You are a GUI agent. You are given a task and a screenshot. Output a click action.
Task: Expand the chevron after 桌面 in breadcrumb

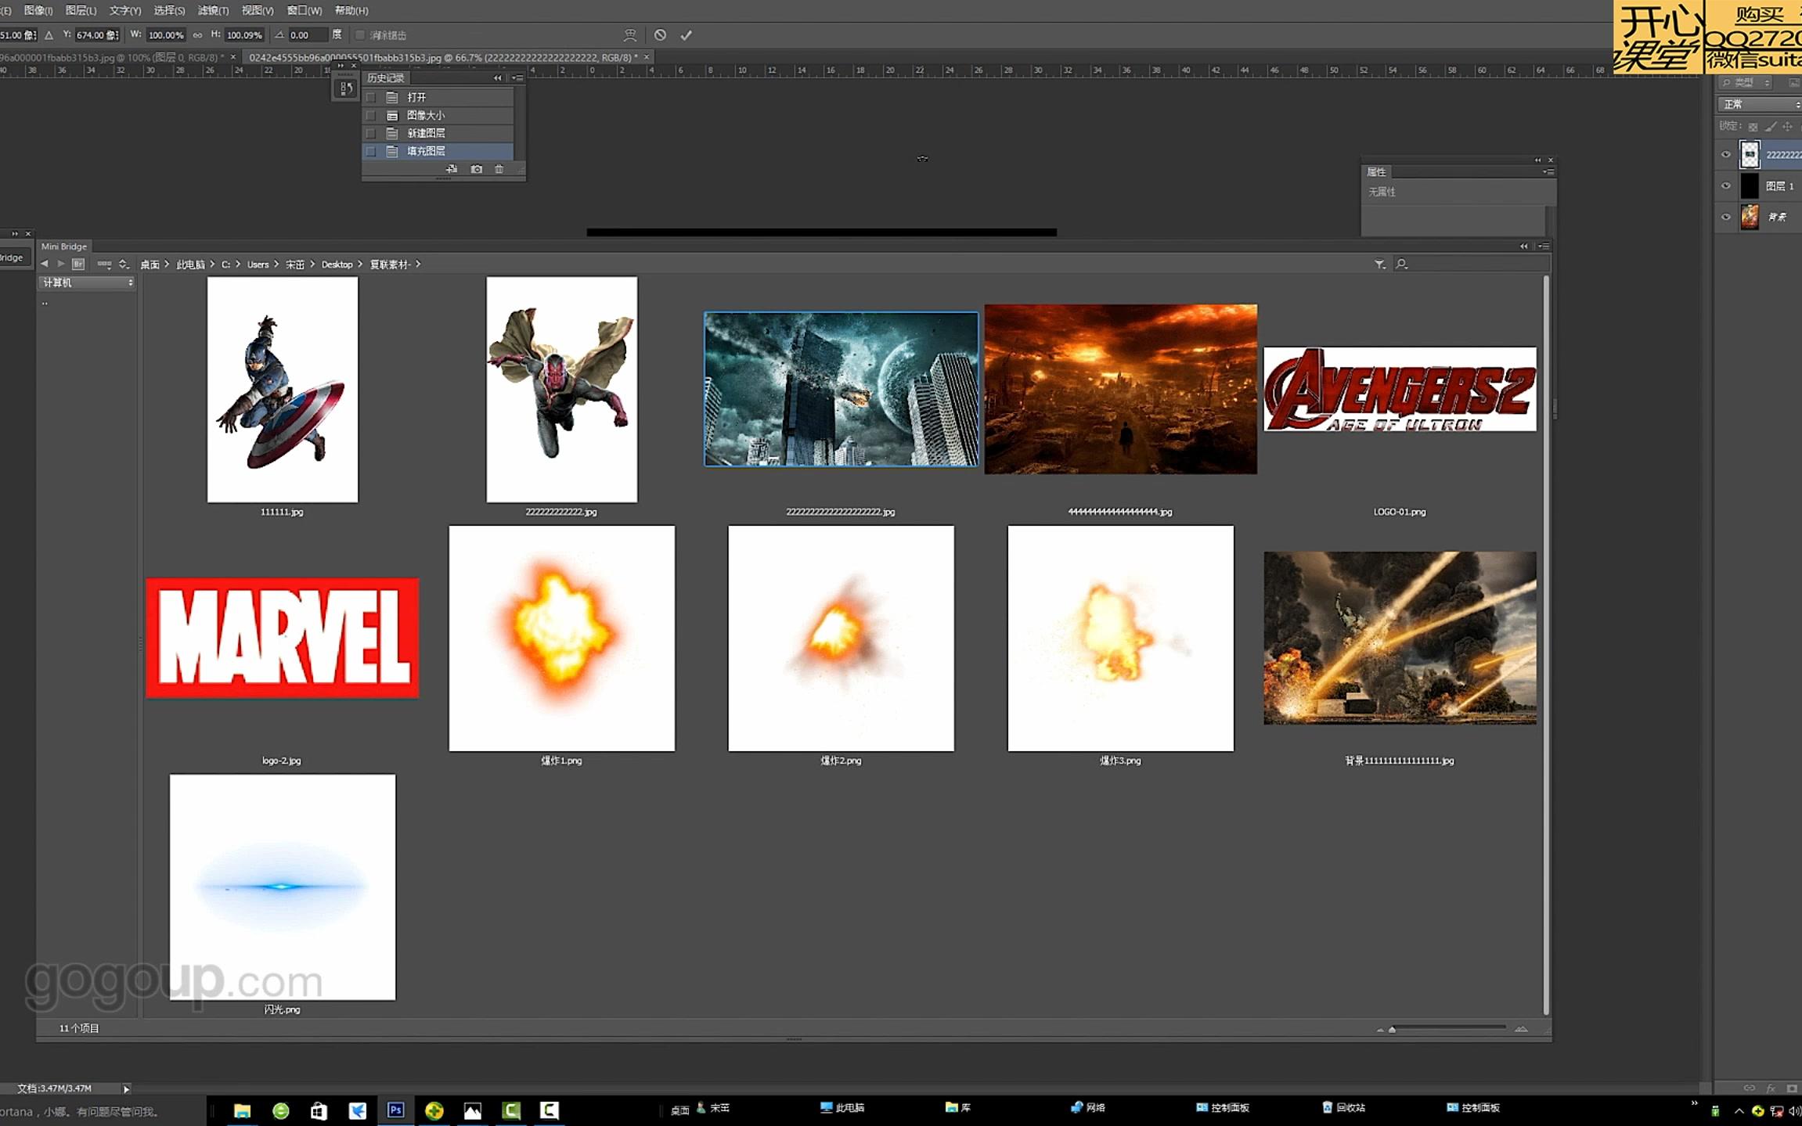[167, 264]
